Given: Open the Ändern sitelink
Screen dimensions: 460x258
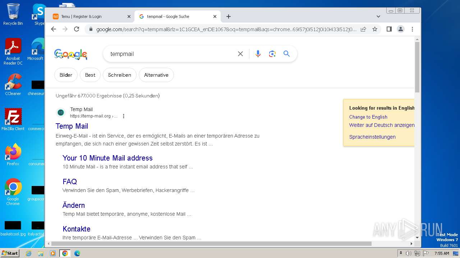Looking at the screenshot, I should [x=74, y=205].
